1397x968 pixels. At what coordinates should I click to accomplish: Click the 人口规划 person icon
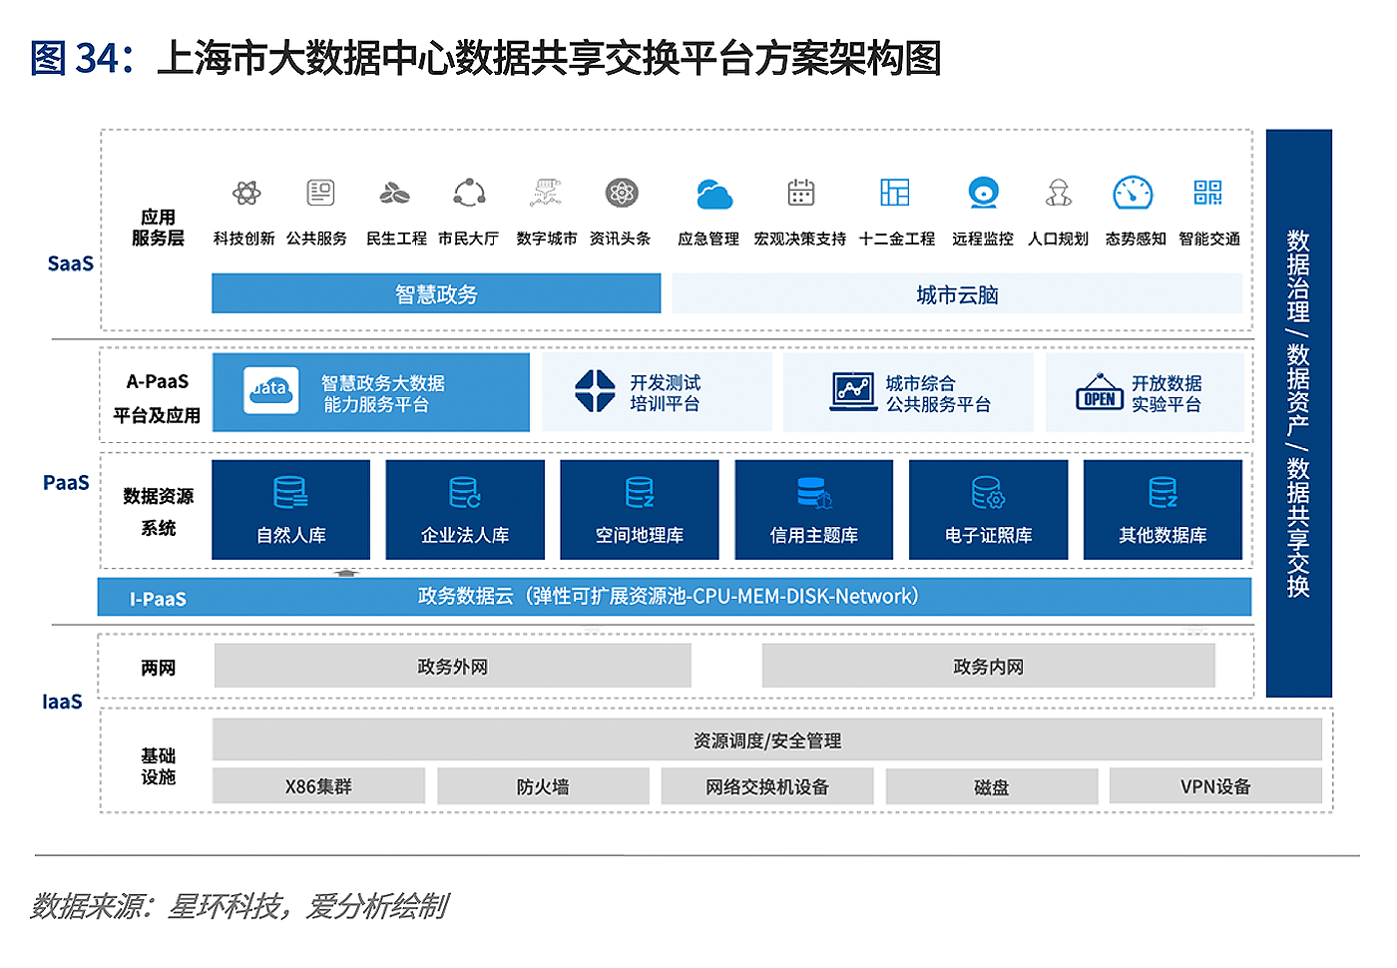click(1059, 193)
